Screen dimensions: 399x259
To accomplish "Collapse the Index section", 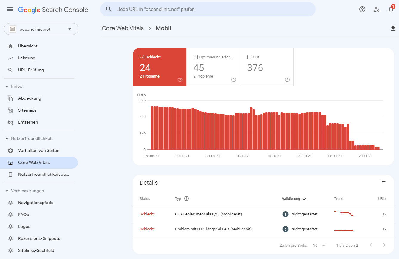I will pos(7,87).
